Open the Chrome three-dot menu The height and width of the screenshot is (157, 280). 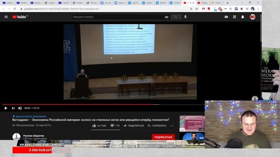pyautogui.click(x=258, y=9)
